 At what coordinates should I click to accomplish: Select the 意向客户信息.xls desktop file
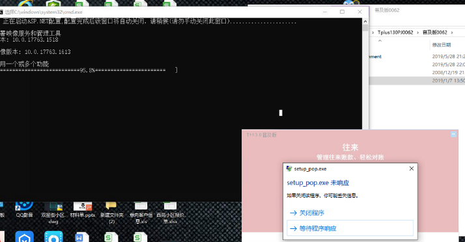point(141,213)
